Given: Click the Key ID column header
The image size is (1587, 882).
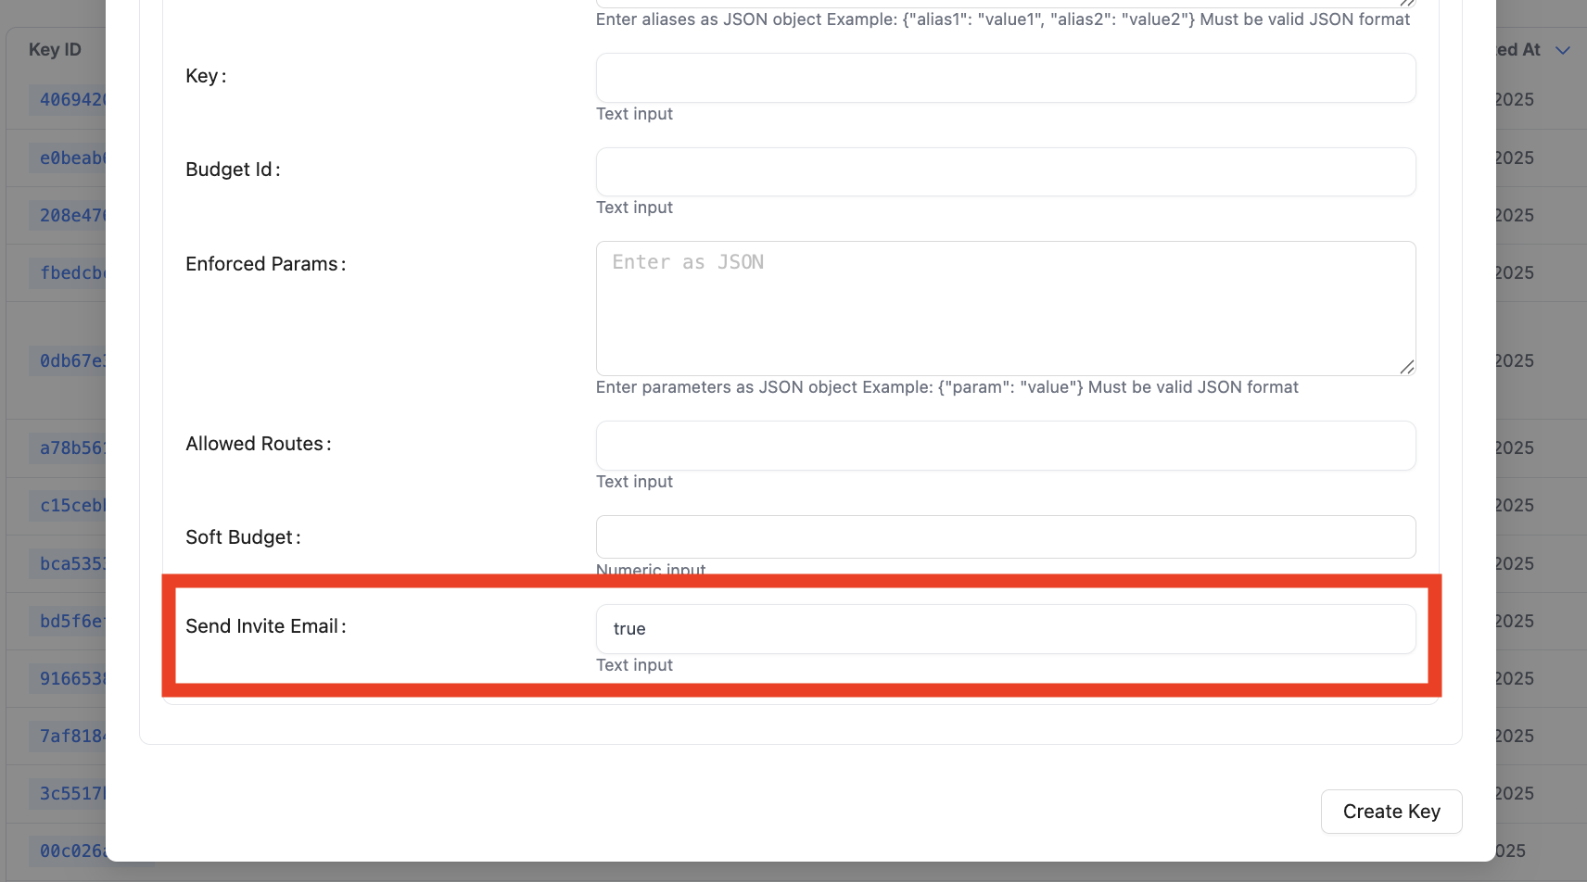Looking at the screenshot, I should point(56,50).
